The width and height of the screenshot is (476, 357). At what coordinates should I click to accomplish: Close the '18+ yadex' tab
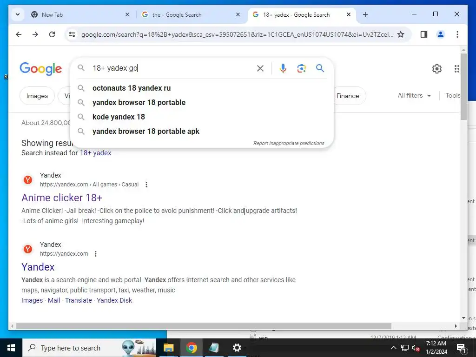349,14
